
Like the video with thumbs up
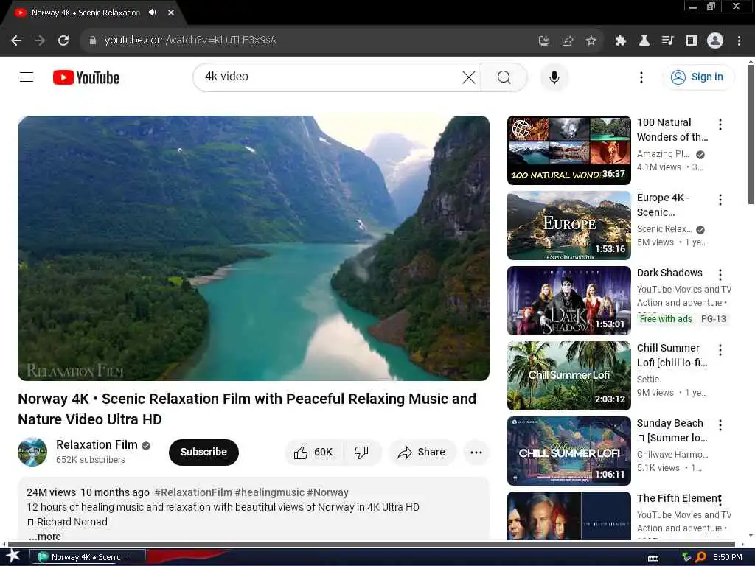tap(313, 452)
